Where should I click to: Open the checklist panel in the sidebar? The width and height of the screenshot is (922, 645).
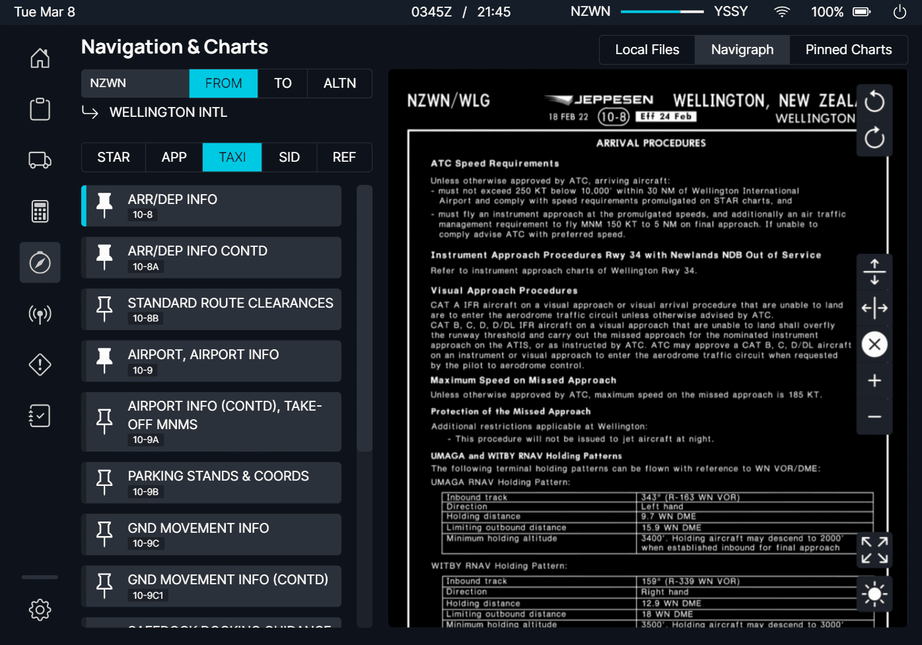[x=40, y=415]
